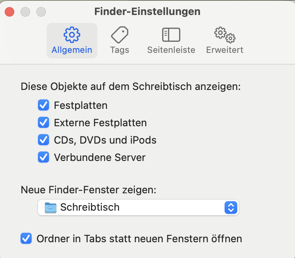Click the gray minimize window button
The width and height of the screenshot is (295, 258).
(25, 12)
